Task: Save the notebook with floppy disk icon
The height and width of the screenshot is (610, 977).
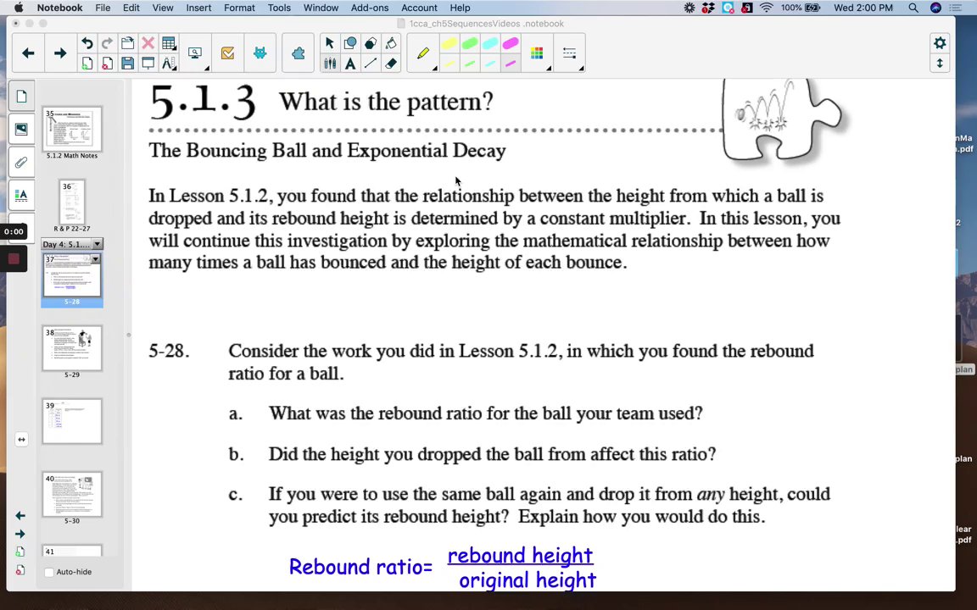Action: pos(128,64)
